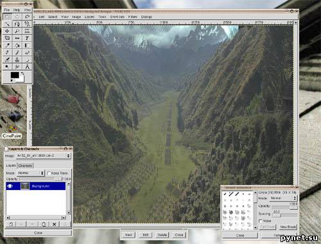Switch to the Channels tab
The height and width of the screenshot is (244, 321).
click(x=25, y=166)
